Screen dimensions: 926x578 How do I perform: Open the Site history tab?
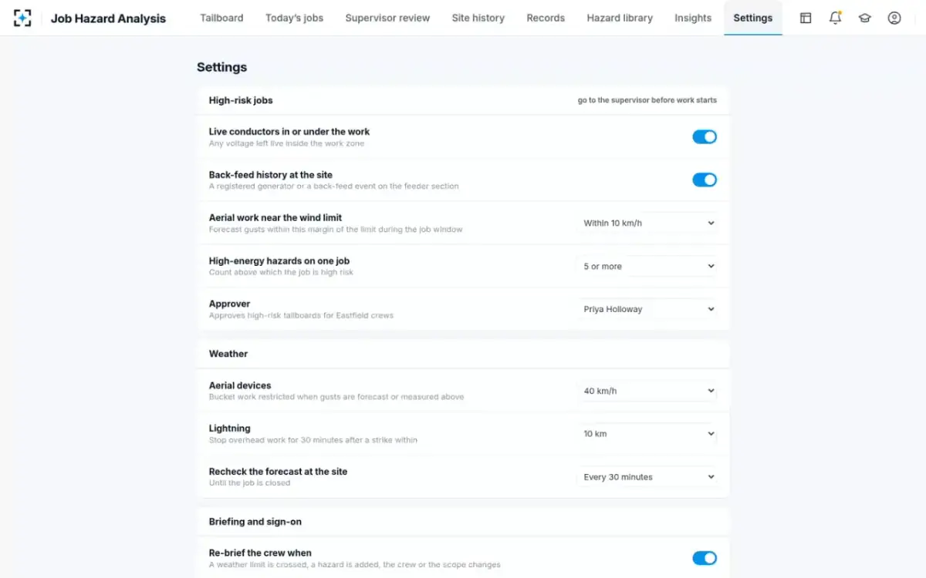click(478, 18)
